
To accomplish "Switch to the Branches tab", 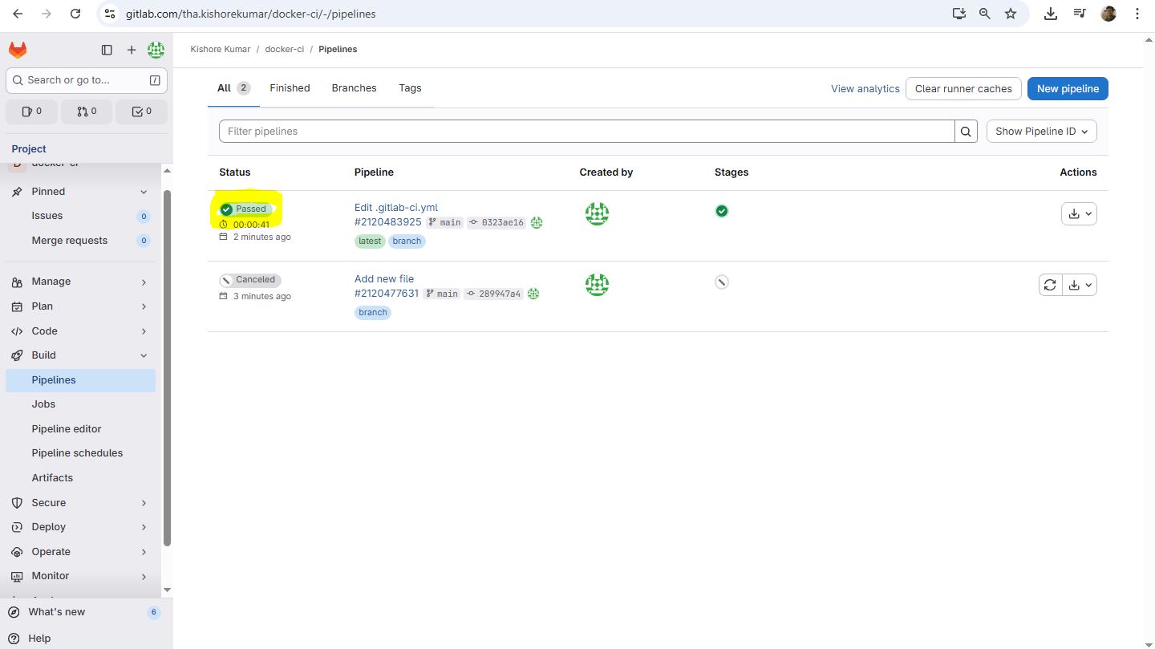I will coord(354,88).
